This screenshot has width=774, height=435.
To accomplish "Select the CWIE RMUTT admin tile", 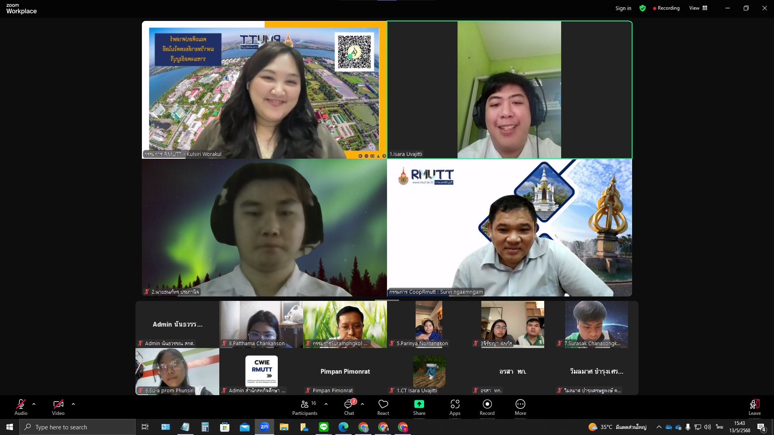I will point(261,371).
